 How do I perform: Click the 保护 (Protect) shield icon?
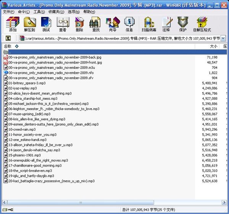click(183, 24)
